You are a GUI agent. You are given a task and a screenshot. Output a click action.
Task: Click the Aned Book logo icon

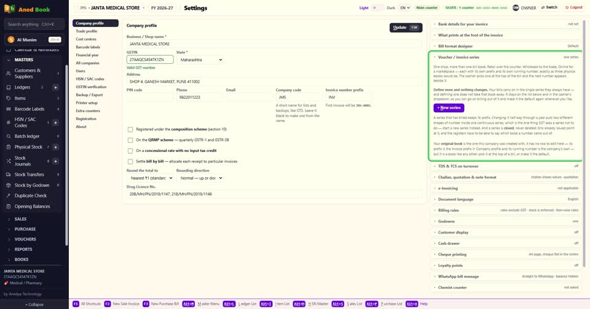coord(10,9)
